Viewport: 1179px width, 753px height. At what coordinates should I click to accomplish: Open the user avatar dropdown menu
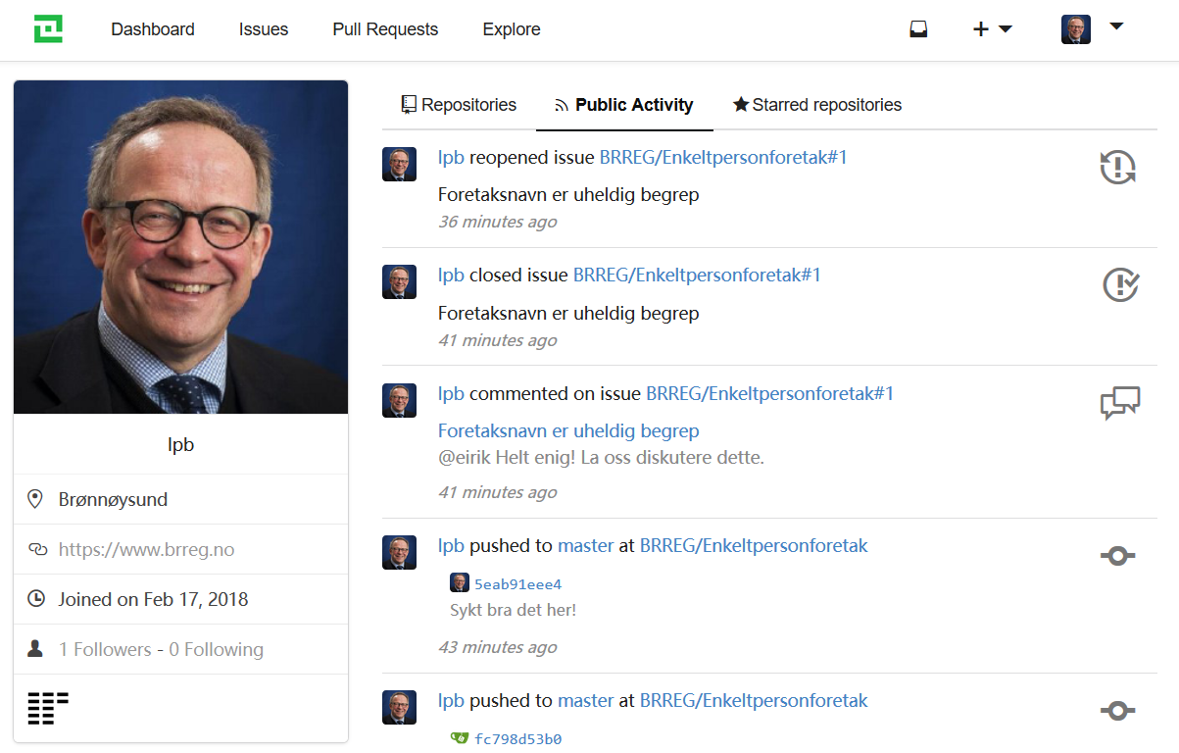[x=1092, y=29]
